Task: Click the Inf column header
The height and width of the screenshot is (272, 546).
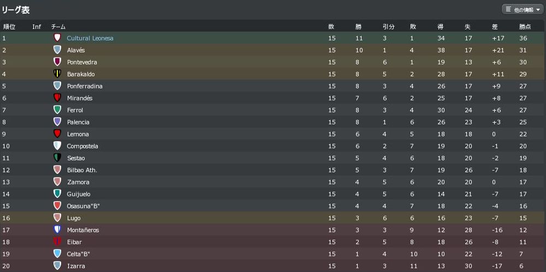Action: [x=37, y=27]
